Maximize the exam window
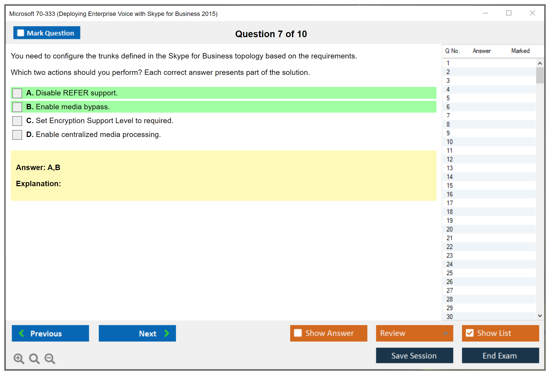 (509, 13)
